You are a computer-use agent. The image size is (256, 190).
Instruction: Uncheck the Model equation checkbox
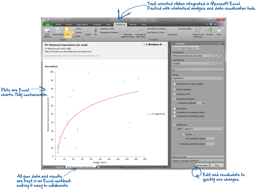click(175, 89)
